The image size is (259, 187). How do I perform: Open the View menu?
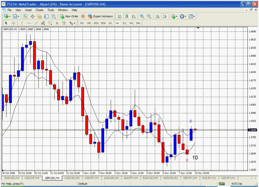tap(18, 10)
